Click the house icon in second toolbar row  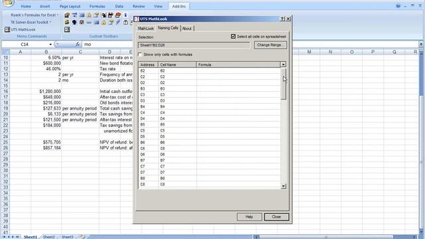104,23
